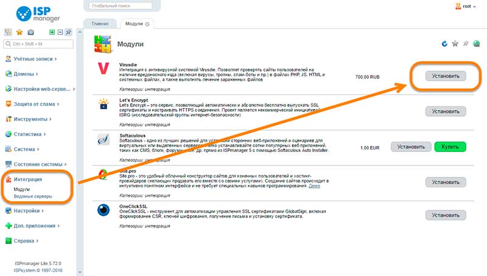Add page to favorites with star icon

click(455, 44)
